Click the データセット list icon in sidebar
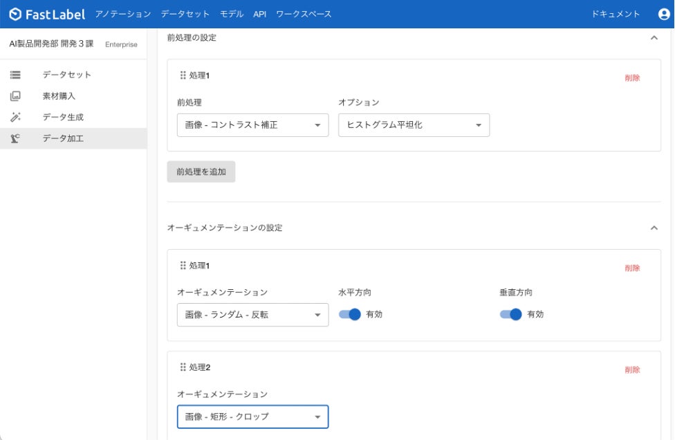The image size is (675, 440). (x=15, y=75)
